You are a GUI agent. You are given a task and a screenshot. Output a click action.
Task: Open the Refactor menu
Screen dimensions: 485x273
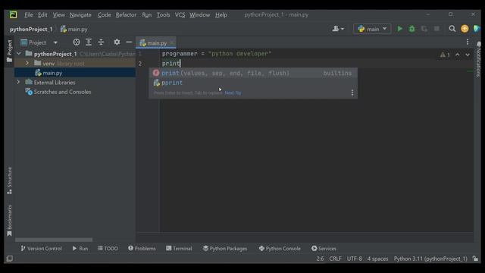tap(126, 15)
